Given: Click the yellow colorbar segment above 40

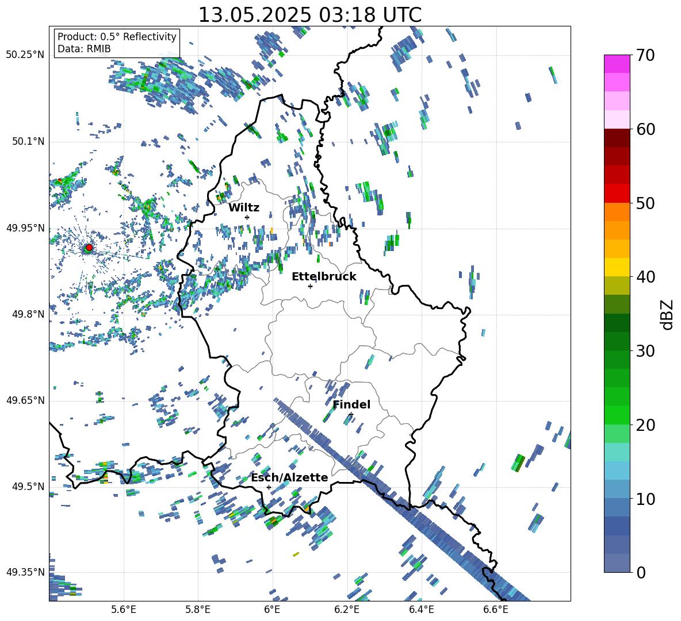Looking at the screenshot, I should (617, 267).
